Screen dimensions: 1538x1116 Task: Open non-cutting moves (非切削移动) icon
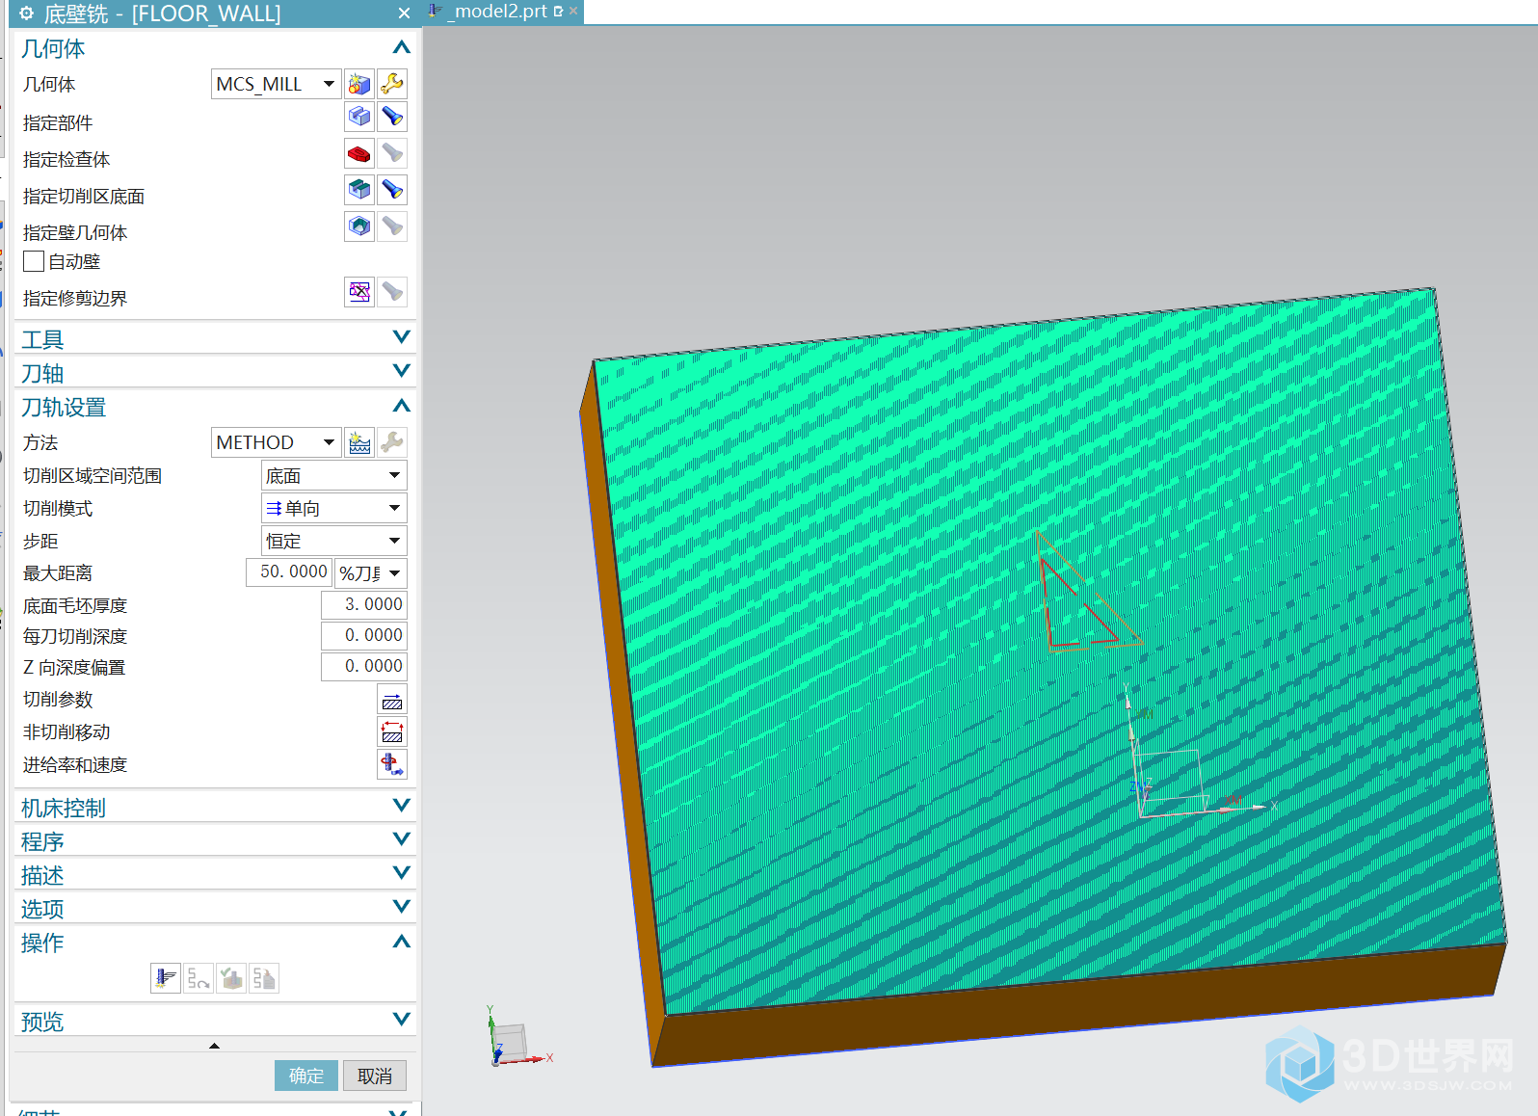pos(392,732)
